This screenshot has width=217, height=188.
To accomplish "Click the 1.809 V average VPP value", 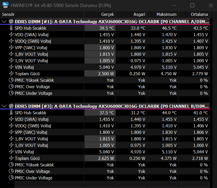I will [x=201, y=48].
